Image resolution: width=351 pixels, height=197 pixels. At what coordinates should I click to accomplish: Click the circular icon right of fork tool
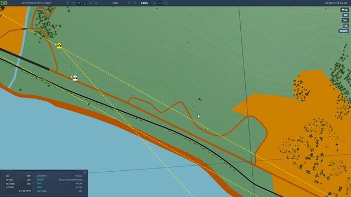tap(73, 3)
